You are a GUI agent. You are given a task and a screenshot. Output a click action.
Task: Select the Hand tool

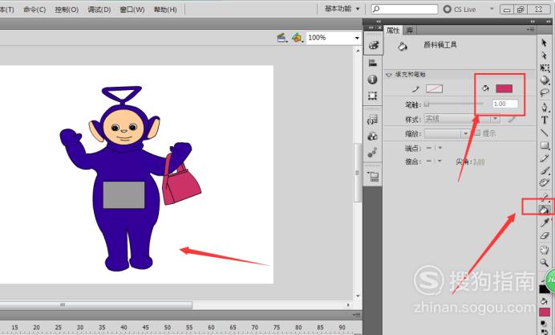[545, 250]
